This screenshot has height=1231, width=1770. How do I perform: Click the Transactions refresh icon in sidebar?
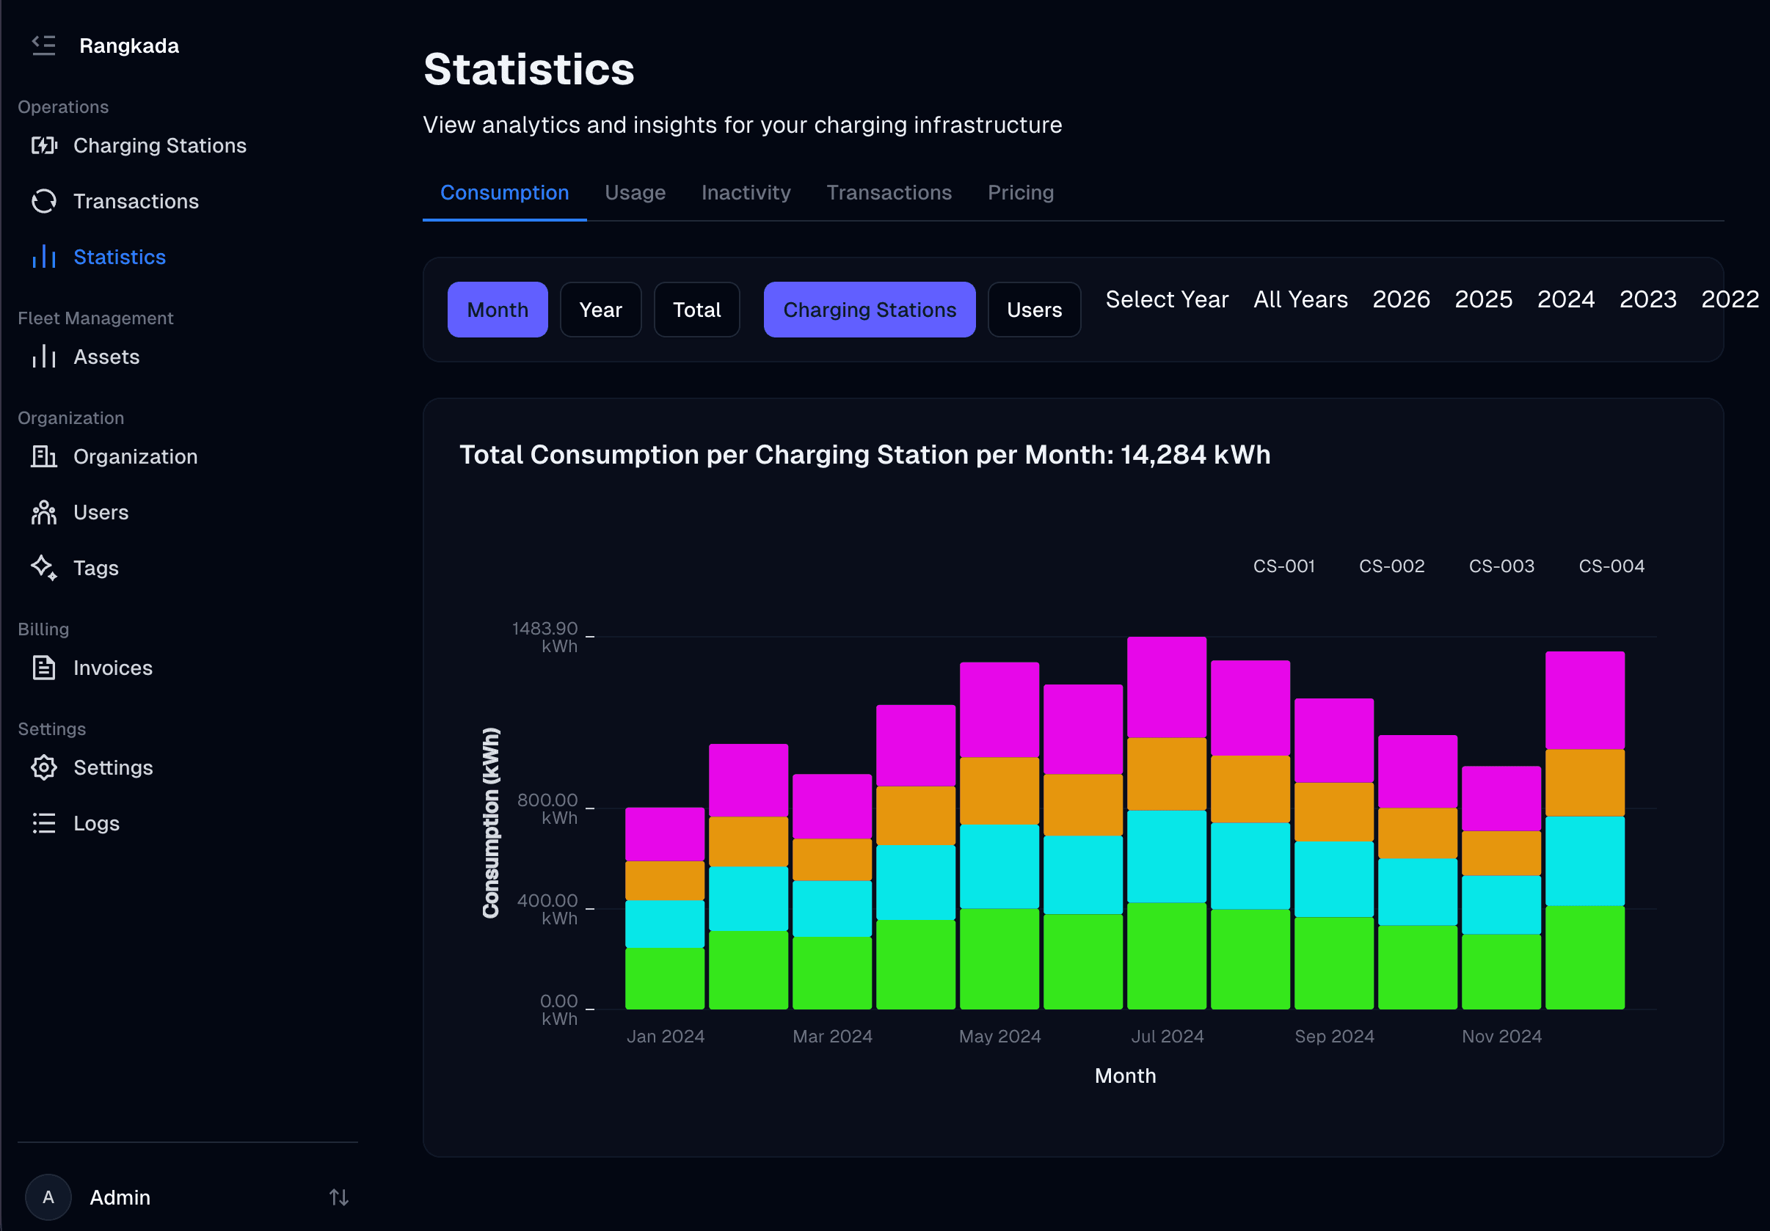tap(44, 200)
